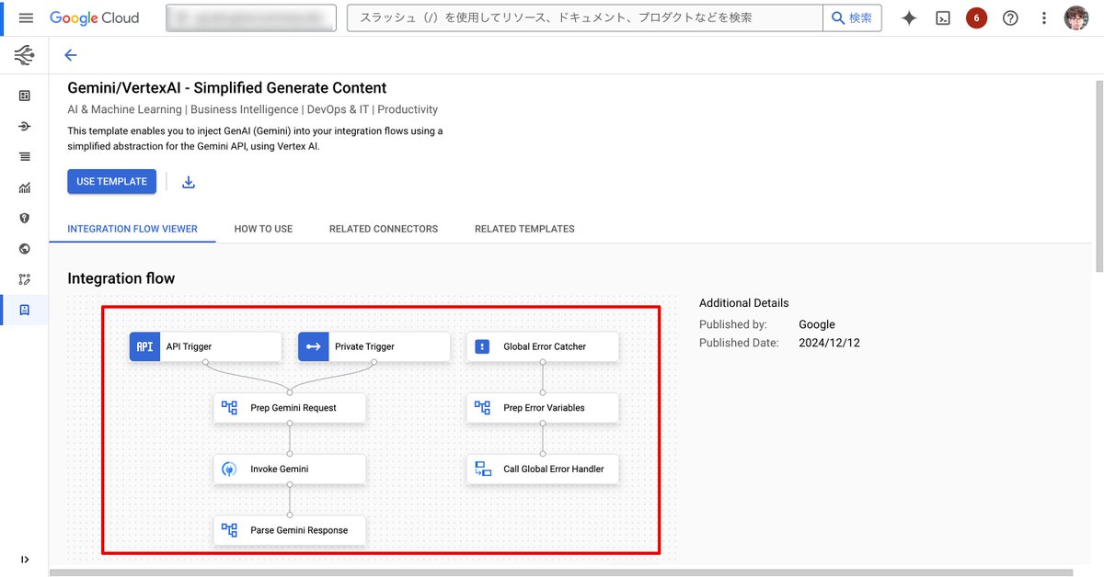Select the highlighted templates sidebar icon
Viewport: 1104px width, 577px height.
point(25,310)
